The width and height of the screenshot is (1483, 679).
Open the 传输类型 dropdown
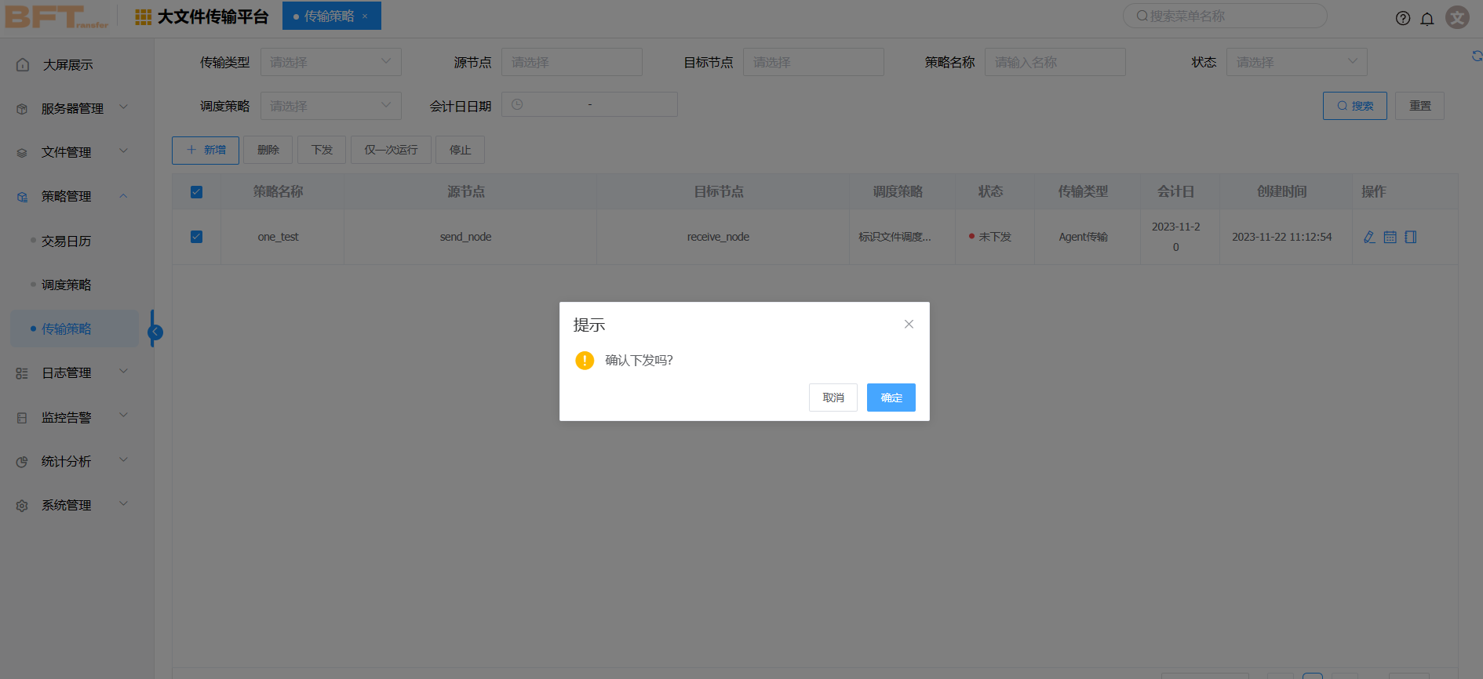click(330, 62)
